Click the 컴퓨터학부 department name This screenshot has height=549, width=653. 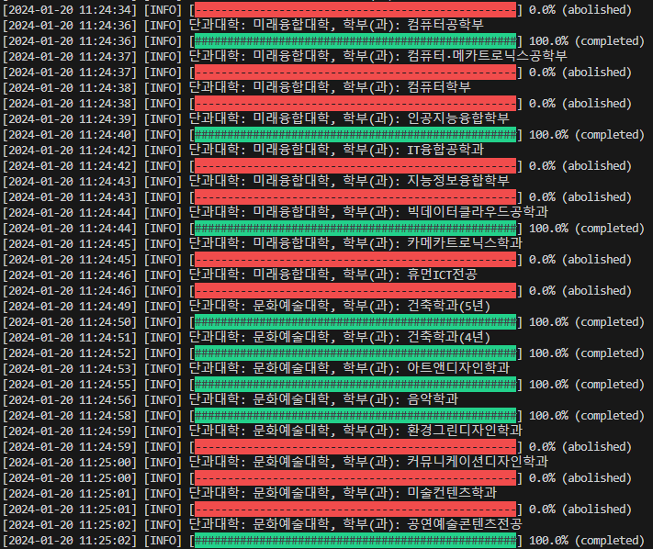tap(439, 87)
